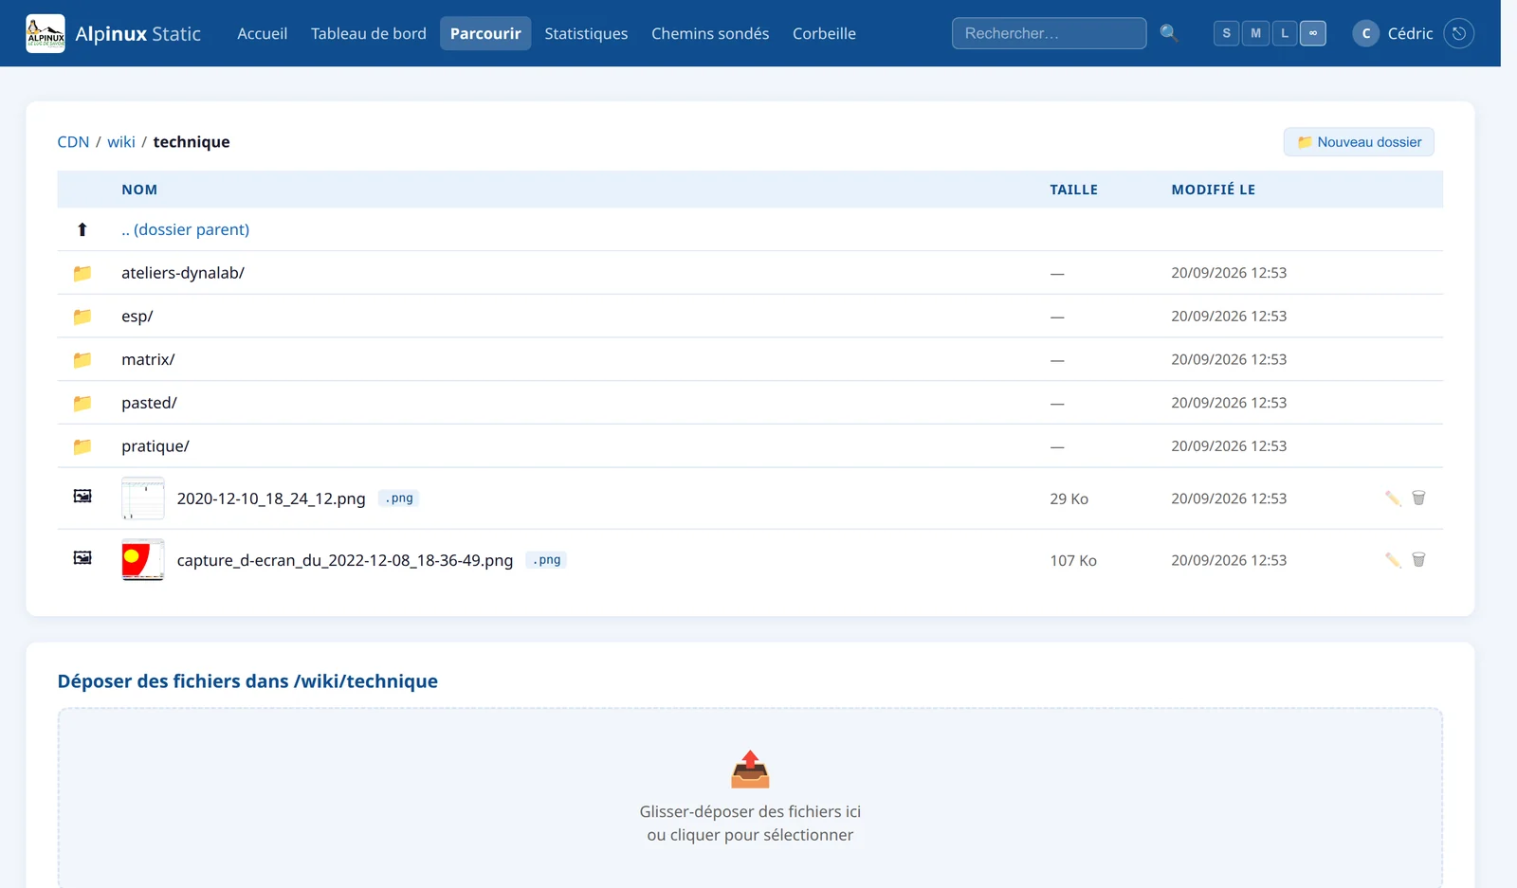Click image icon for capture_d-ecran_du_2022 file
Screen dimensions: 1517x888
pyautogui.click(x=82, y=557)
